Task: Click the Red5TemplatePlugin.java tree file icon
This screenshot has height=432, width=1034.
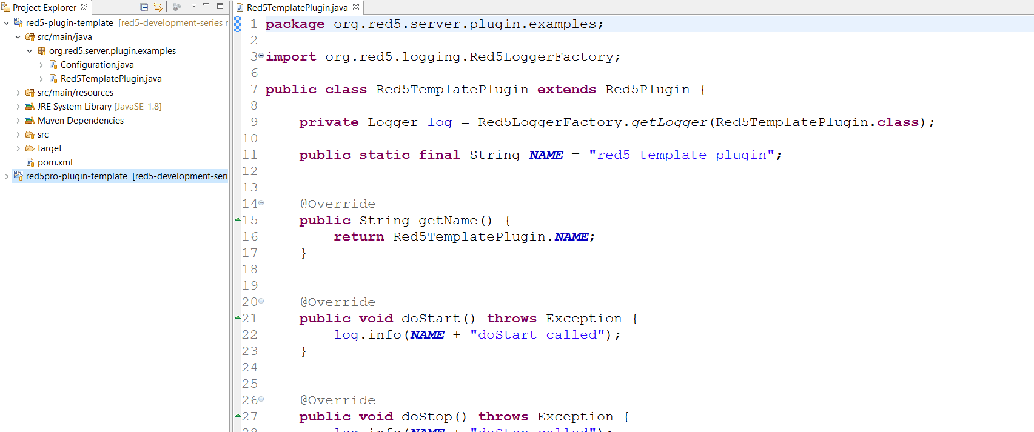Action: click(53, 79)
